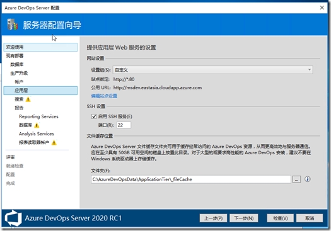Viewport: 331px width, 231px height.
Task: Click the Azure DevOps logo in footer
Action: coord(13,218)
